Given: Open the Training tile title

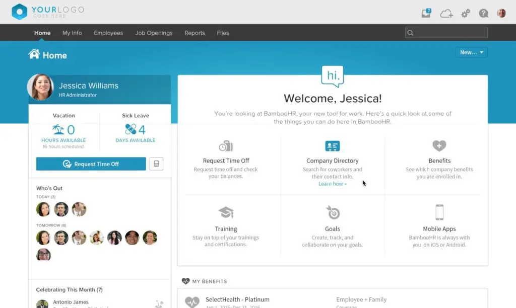Looking at the screenshot, I should (x=226, y=229).
